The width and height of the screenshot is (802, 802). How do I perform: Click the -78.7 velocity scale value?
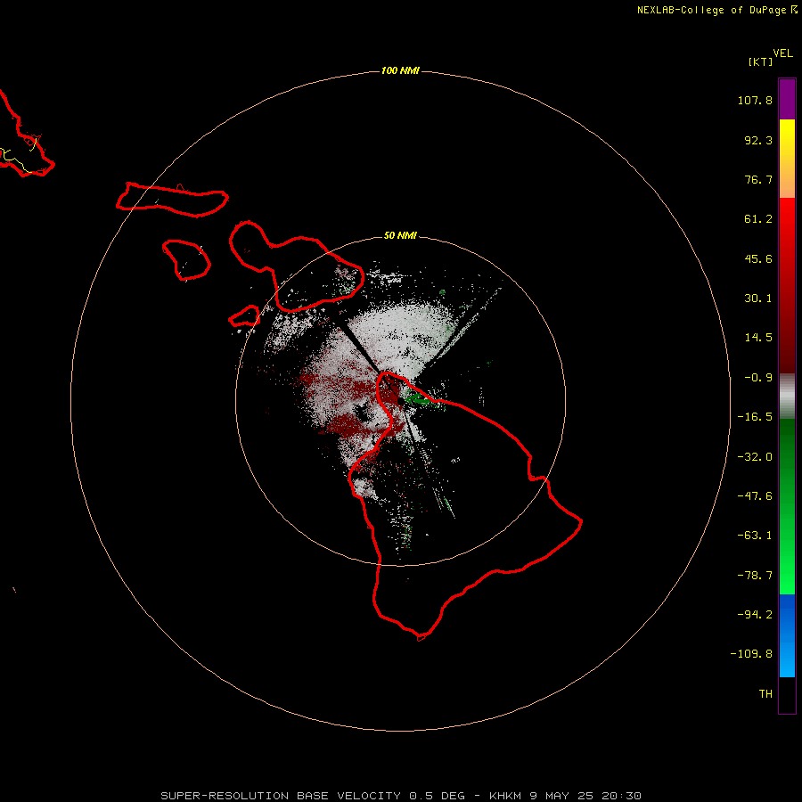(x=755, y=576)
